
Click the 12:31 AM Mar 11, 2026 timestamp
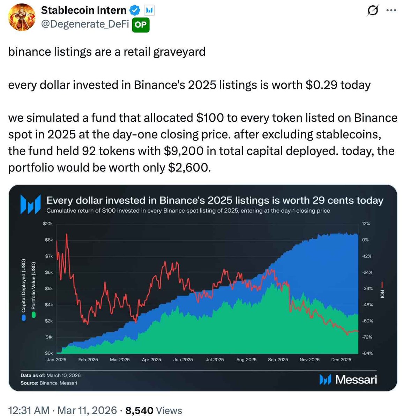[x=62, y=410]
